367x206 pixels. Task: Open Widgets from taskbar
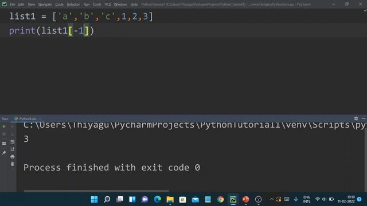point(132,199)
